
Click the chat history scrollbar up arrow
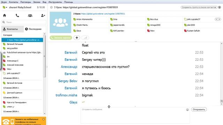[222, 44]
